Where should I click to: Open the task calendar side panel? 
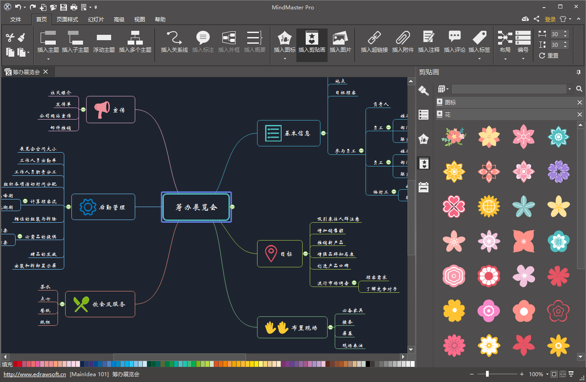click(424, 187)
